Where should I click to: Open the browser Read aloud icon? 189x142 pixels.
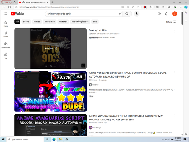click(133, 7)
